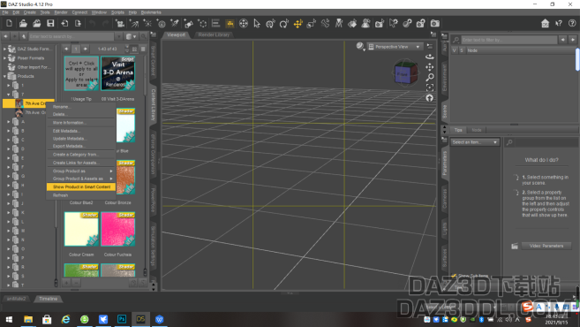Screen dimensions: 580x327
Task: Collapse the Products tree node
Action: click(x=4, y=76)
